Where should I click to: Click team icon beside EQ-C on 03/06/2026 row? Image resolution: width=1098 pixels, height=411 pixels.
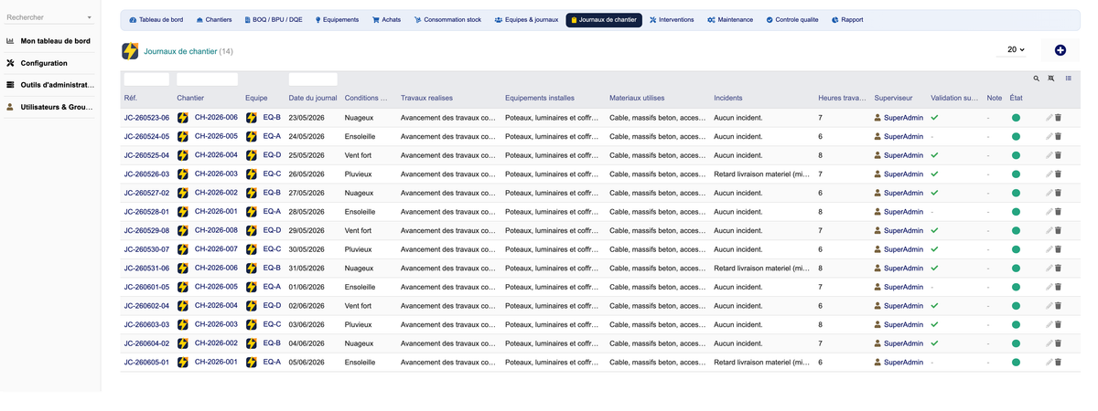[x=251, y=325]
